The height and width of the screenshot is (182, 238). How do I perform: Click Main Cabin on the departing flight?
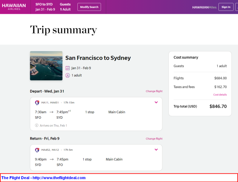[x=117, y=112]
